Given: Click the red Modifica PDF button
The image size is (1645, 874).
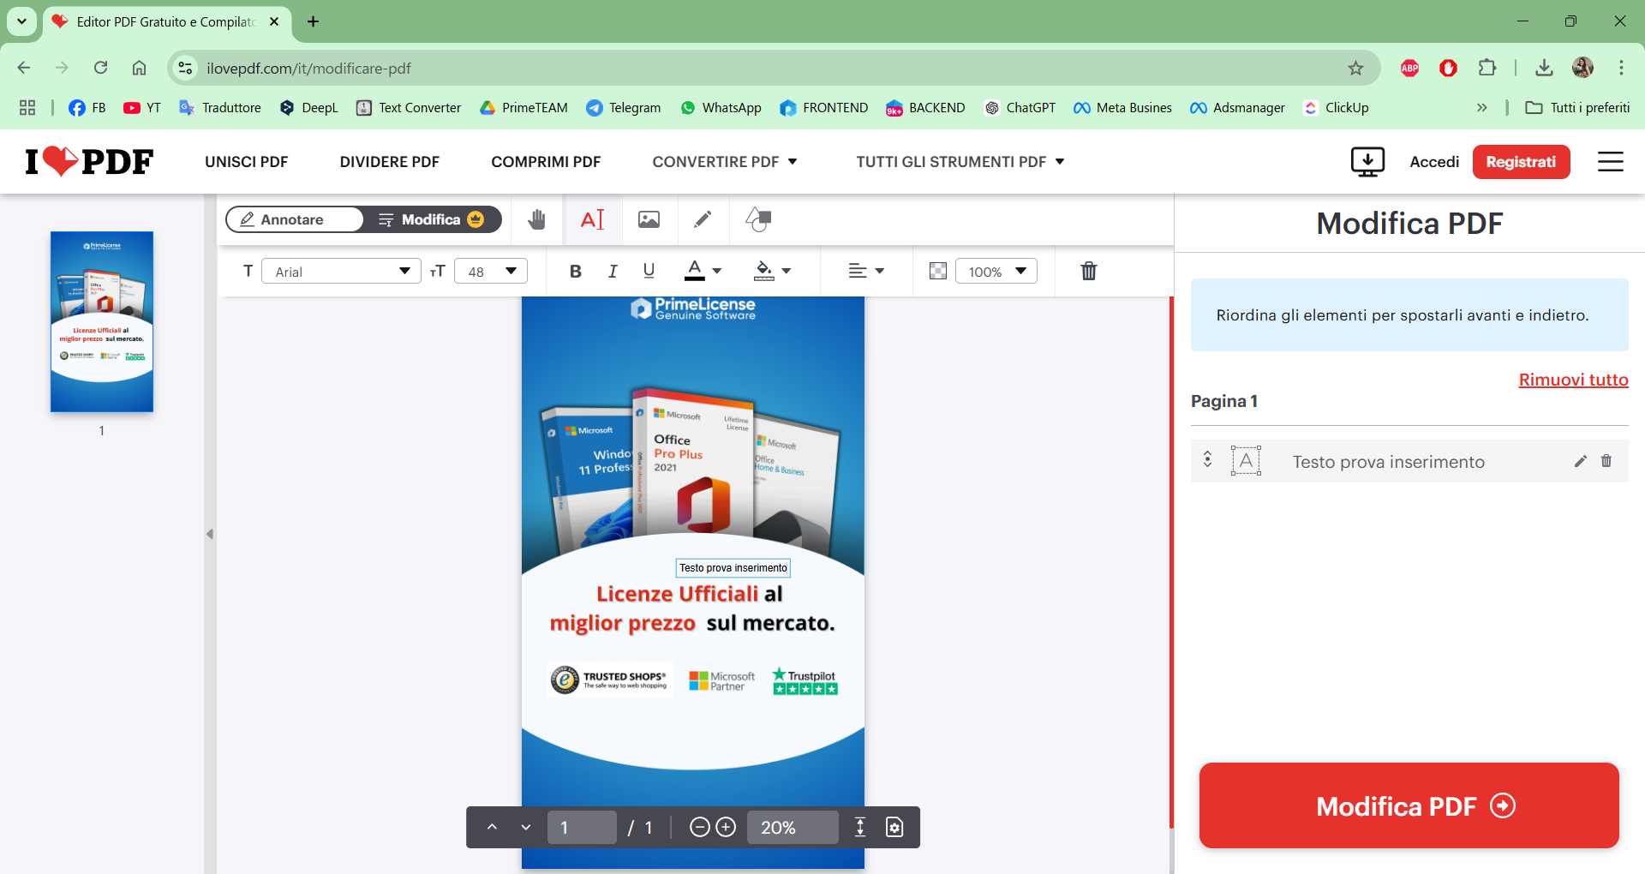Looking at the screenshot, I should point(1409,805).
